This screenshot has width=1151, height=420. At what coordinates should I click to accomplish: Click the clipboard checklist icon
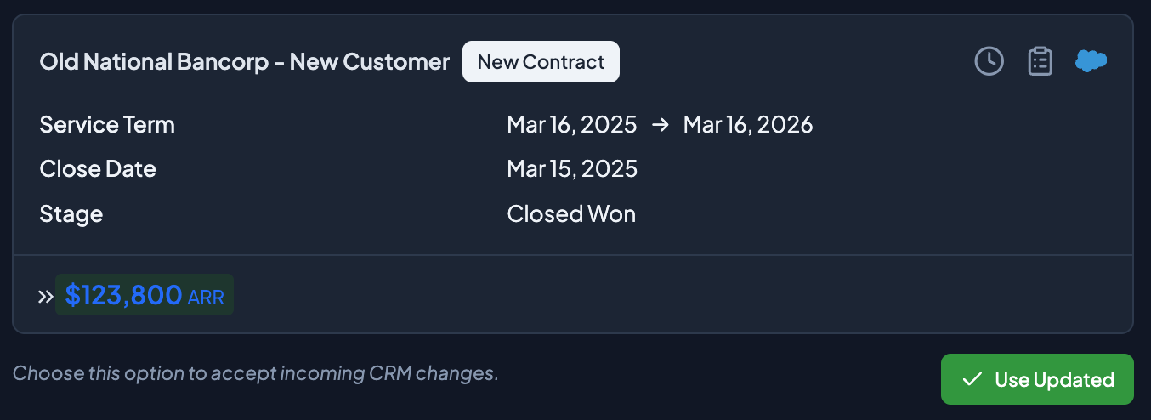(1040, 61)
